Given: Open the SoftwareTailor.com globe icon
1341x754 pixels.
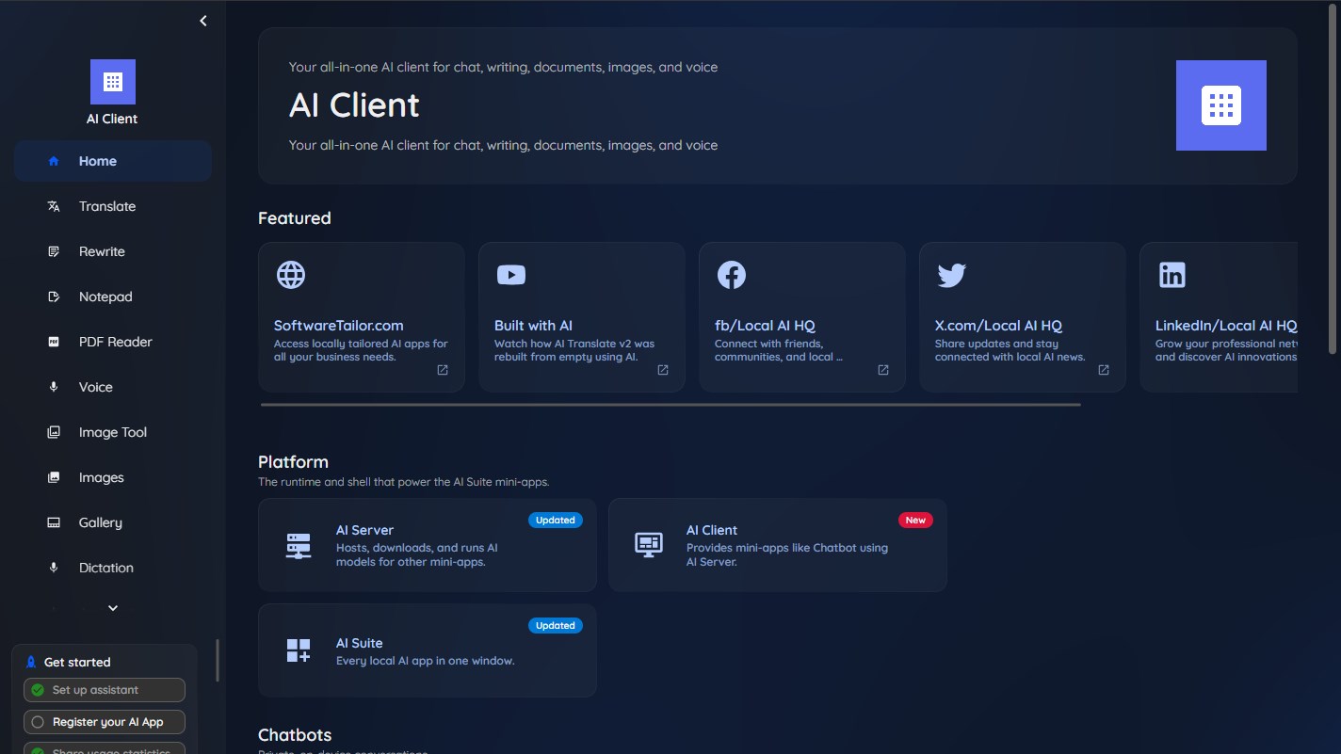Looking at the screenshot, I should (x=291, y=275).
